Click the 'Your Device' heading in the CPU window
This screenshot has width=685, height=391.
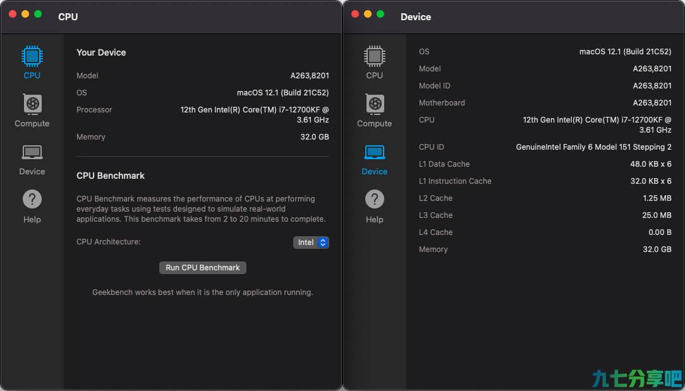coord(101,52)
